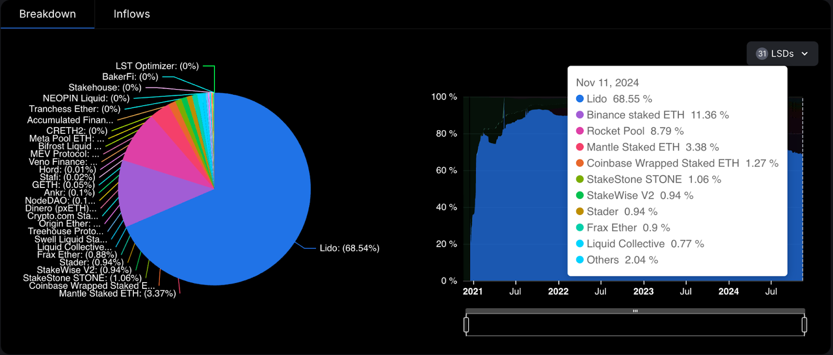Screen dimensions: 833x355
Task: Click the red Mantle Staked ETH dot
Action: point(579,147)
